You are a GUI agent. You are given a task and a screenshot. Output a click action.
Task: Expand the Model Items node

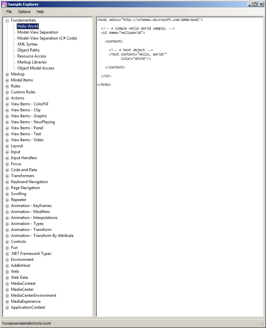point(7,80)
